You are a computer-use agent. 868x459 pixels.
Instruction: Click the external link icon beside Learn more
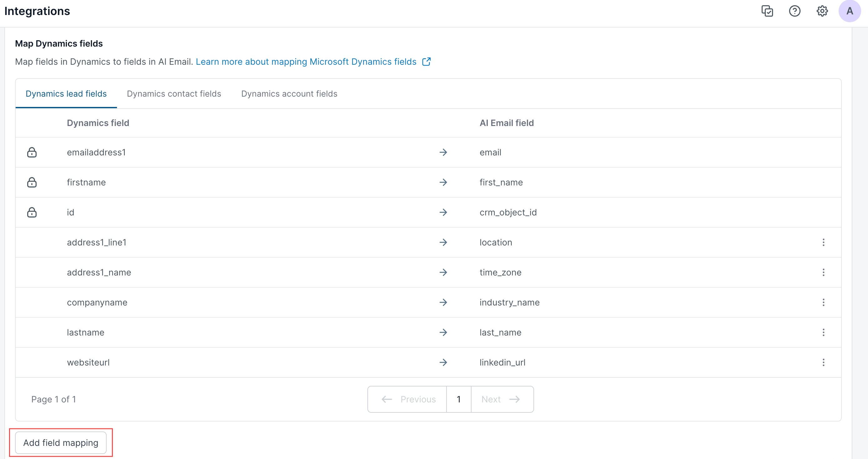point(426,62)
